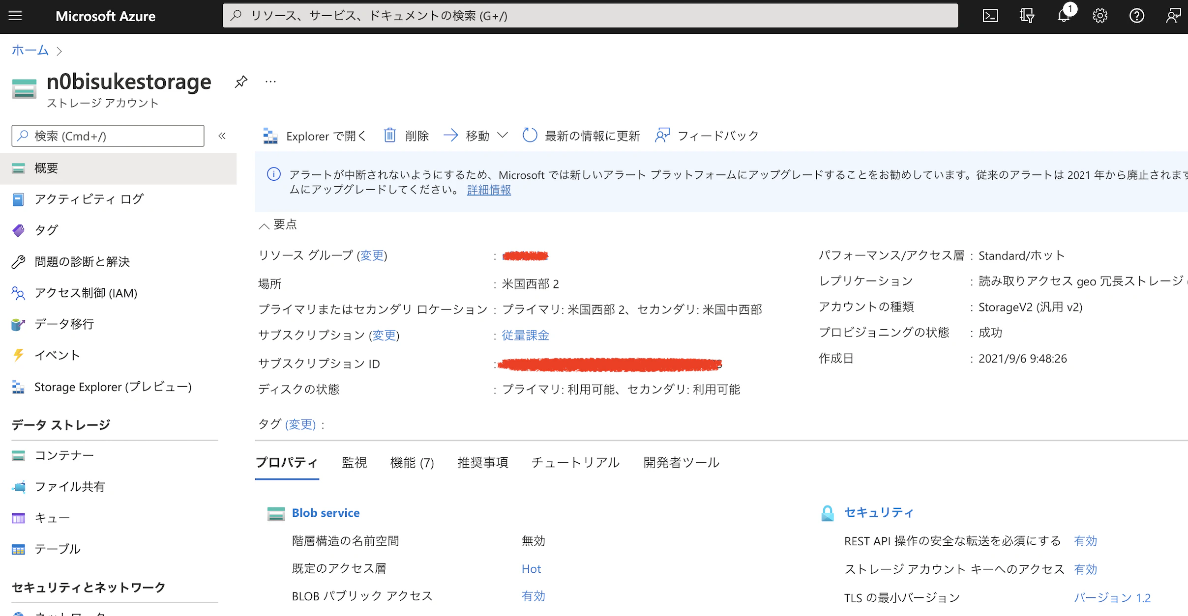Click 詳細情報 link in alert banner
The image size is (1188, 616).
489,190
